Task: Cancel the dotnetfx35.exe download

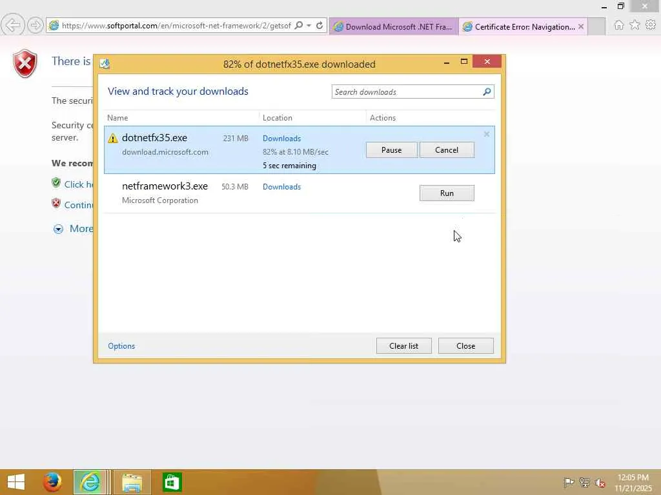Action: [447, 150]
